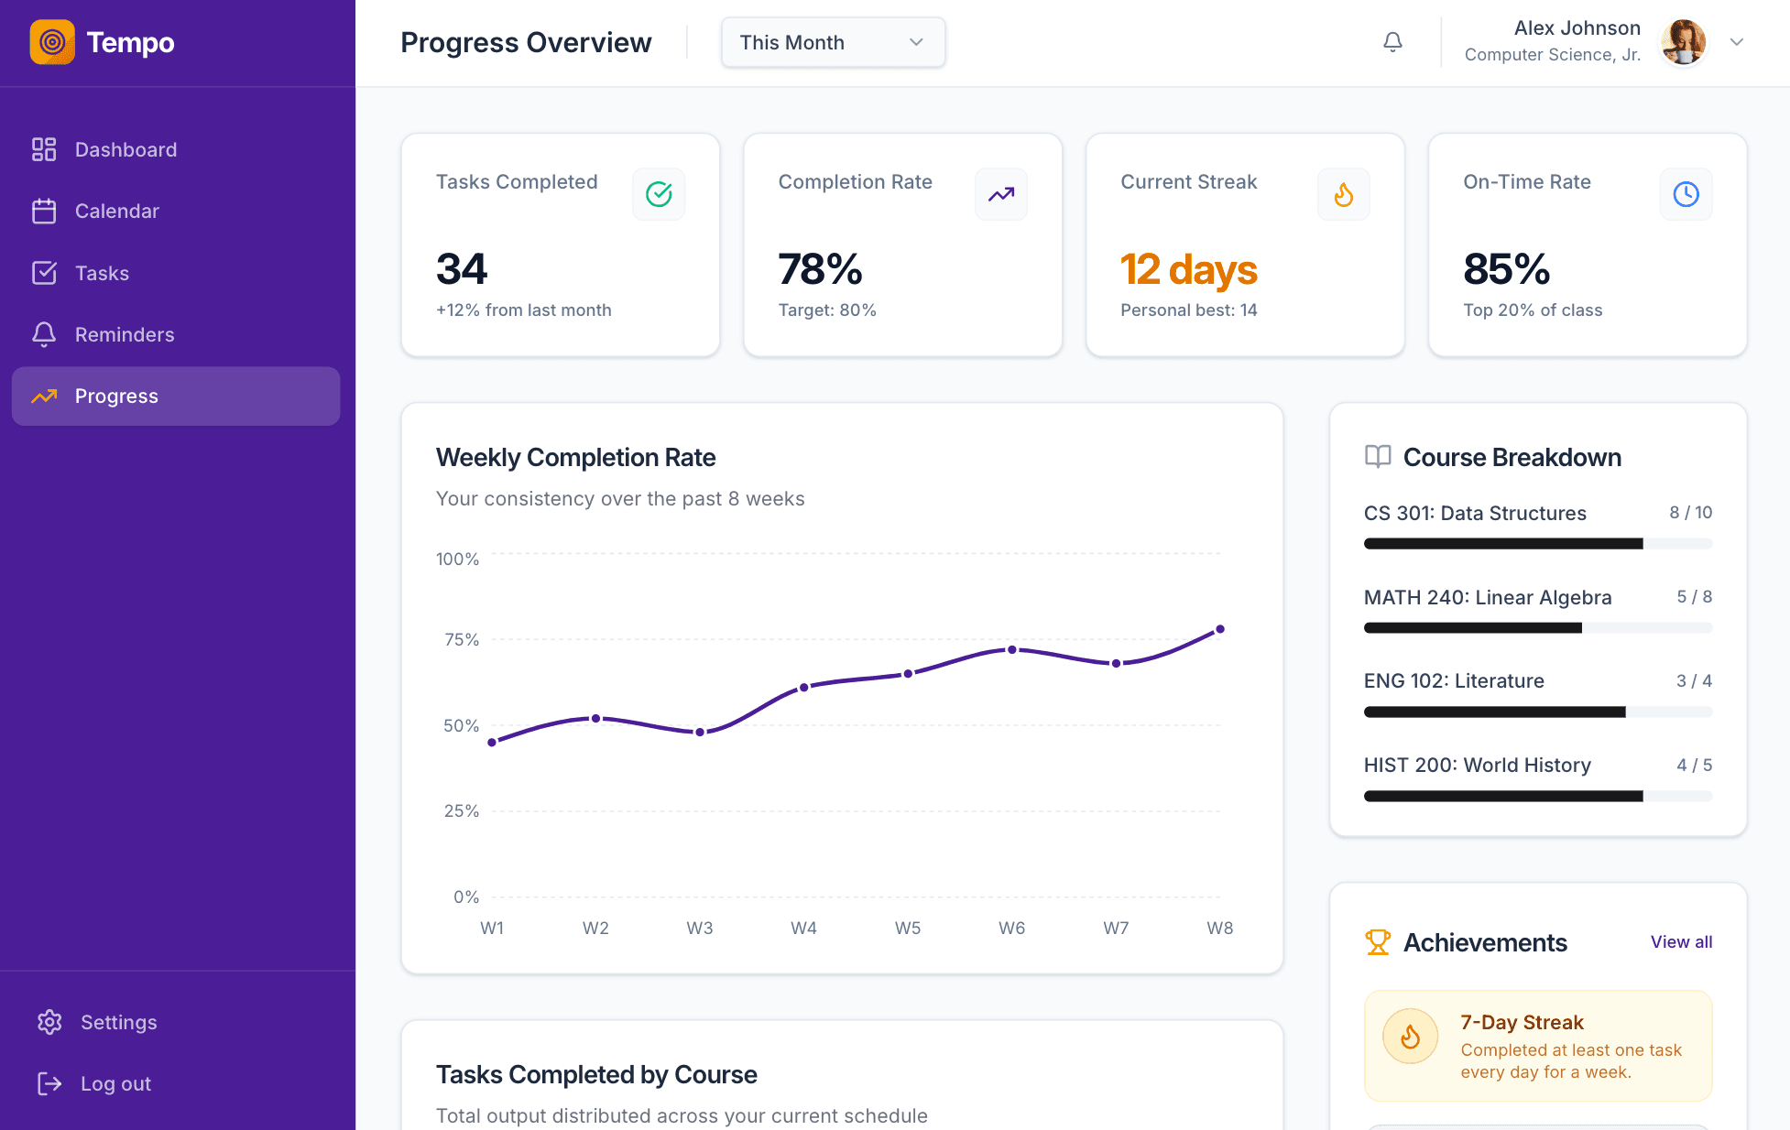The width and height of the screenshot is (1790, 1130).
Task: Click the trend arrow in Completion Rate
Action: [x=1000, y=194]
